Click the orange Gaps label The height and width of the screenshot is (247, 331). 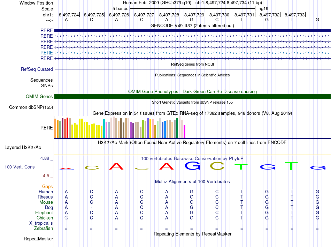[47, 186]
